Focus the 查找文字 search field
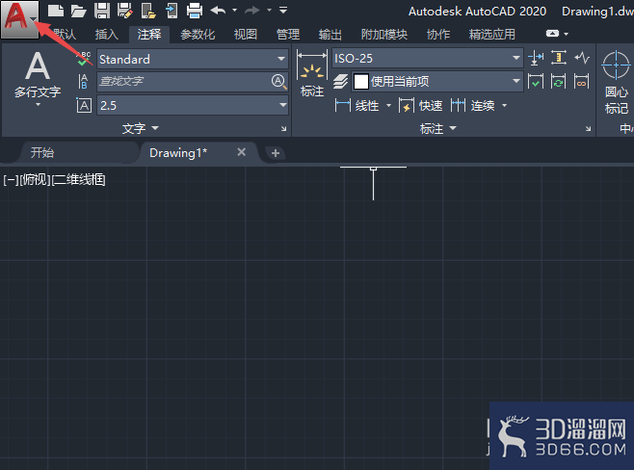The width and height of the screenshot is (634, 470). (183, 81)
